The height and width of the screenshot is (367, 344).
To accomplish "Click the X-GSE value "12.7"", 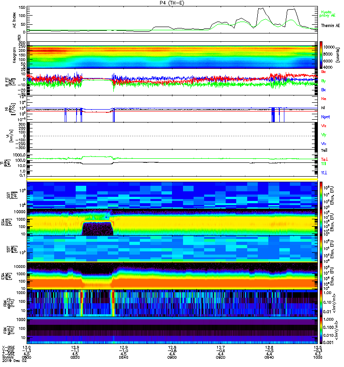I will pos(221,347).
